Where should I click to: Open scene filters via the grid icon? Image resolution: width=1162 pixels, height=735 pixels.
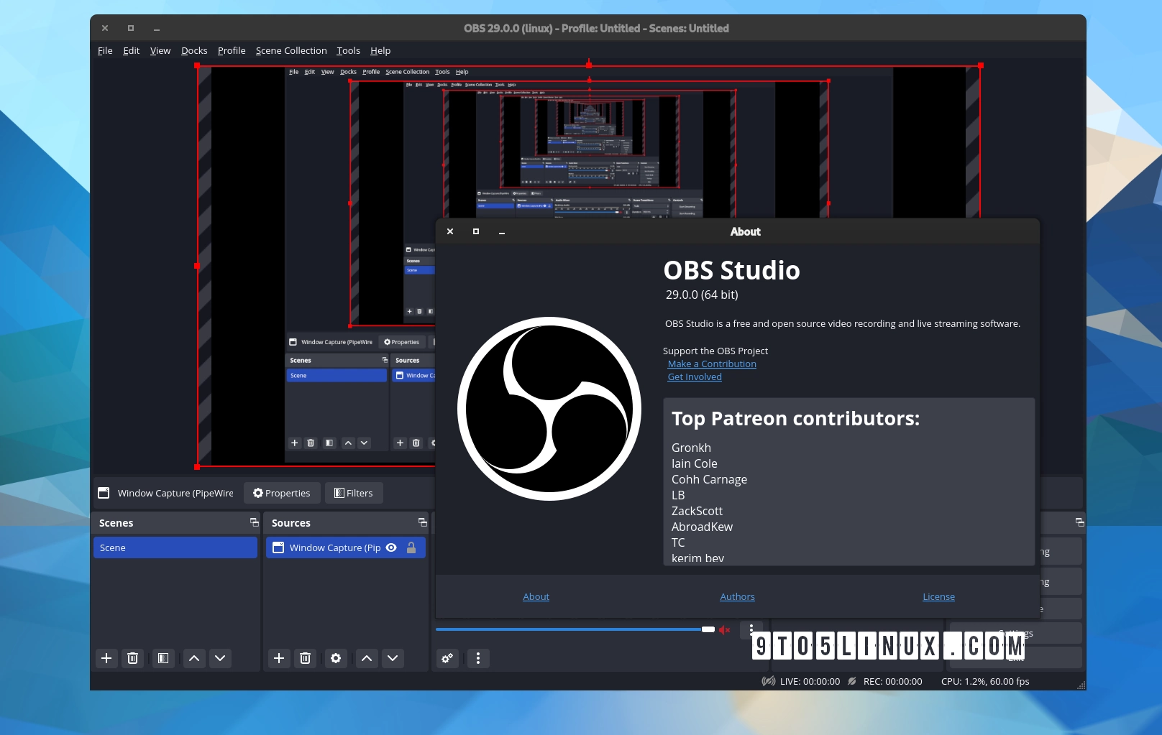pos(163,658)
